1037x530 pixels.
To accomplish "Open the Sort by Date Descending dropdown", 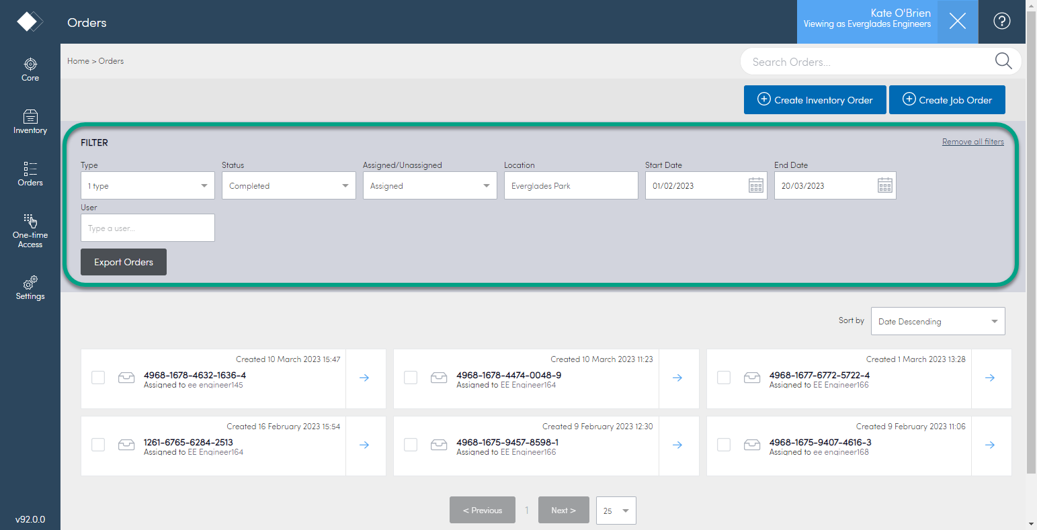I will (x=938, y=321).
